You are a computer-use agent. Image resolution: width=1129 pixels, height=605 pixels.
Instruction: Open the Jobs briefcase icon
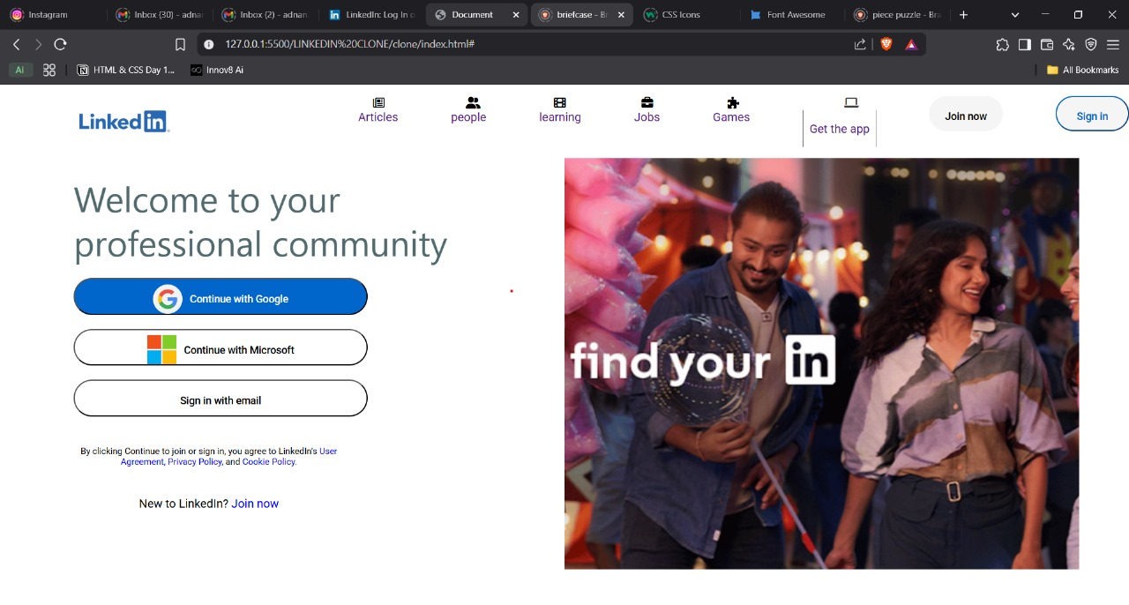pyautogui.click(x=647, y=102)
